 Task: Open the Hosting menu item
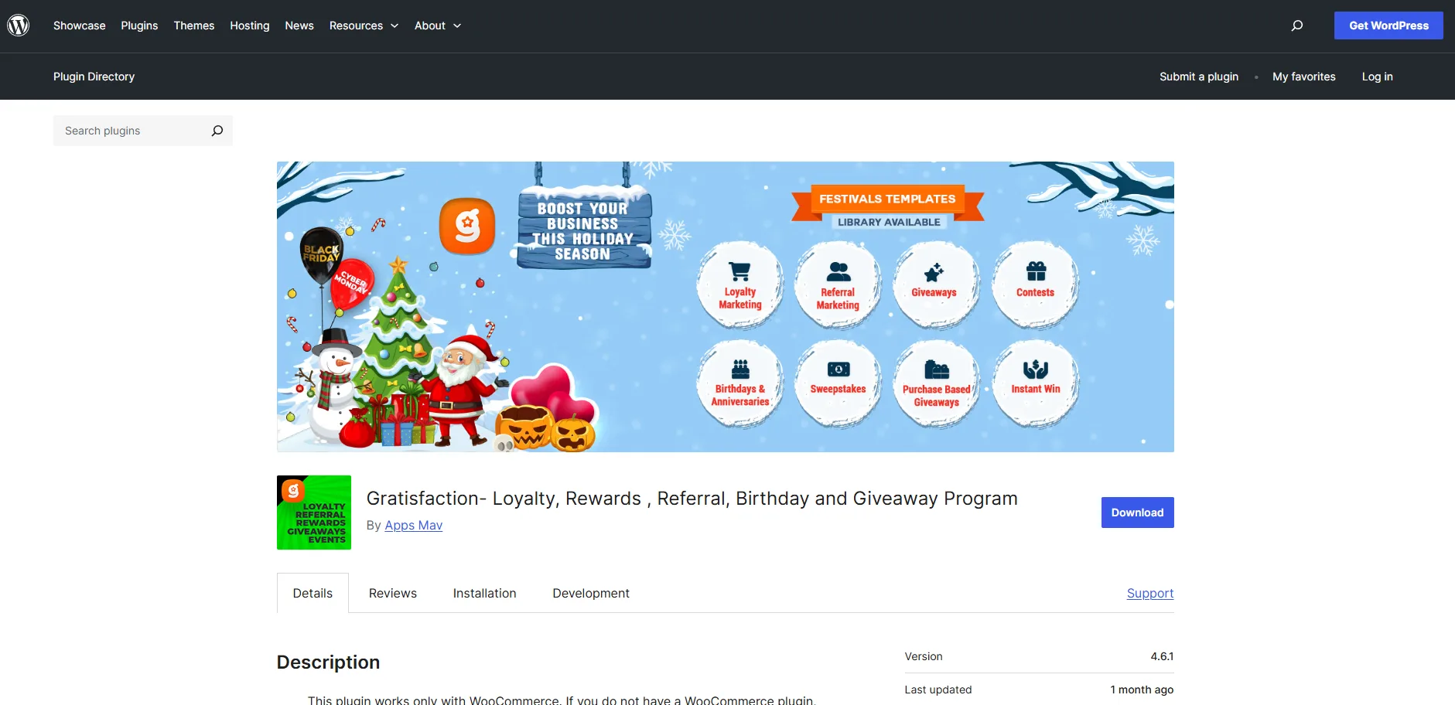(250, 26)
